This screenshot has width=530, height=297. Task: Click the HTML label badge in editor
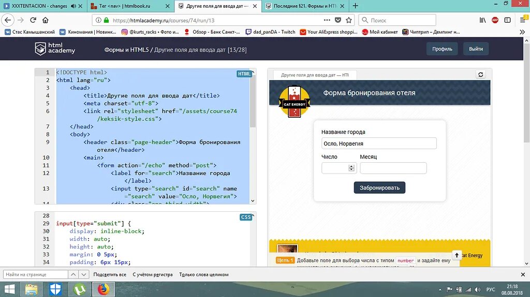244,74
